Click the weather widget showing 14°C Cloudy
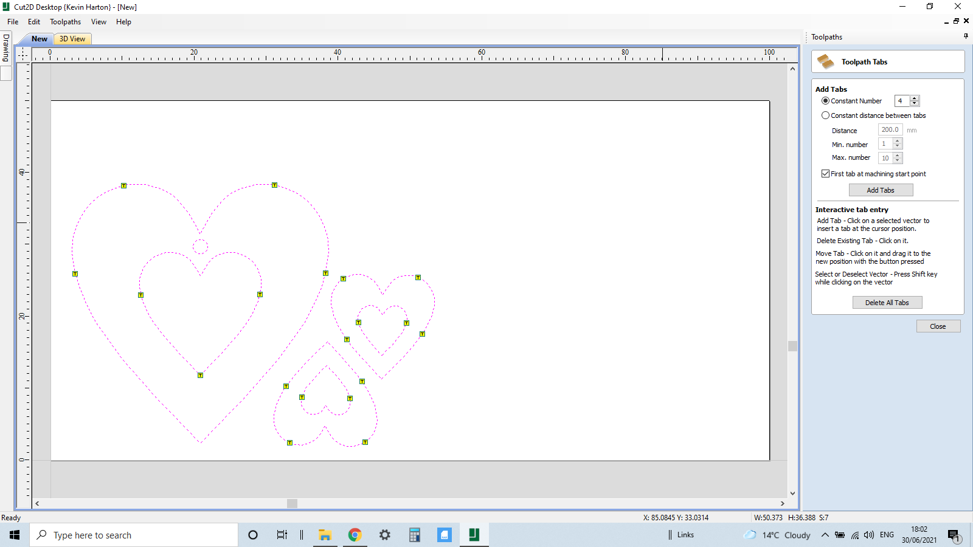 pos(777,535)
